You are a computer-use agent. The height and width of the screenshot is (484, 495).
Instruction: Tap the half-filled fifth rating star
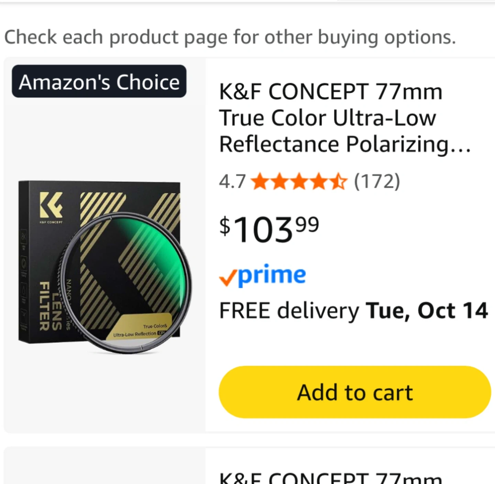(x=339, y=182)
